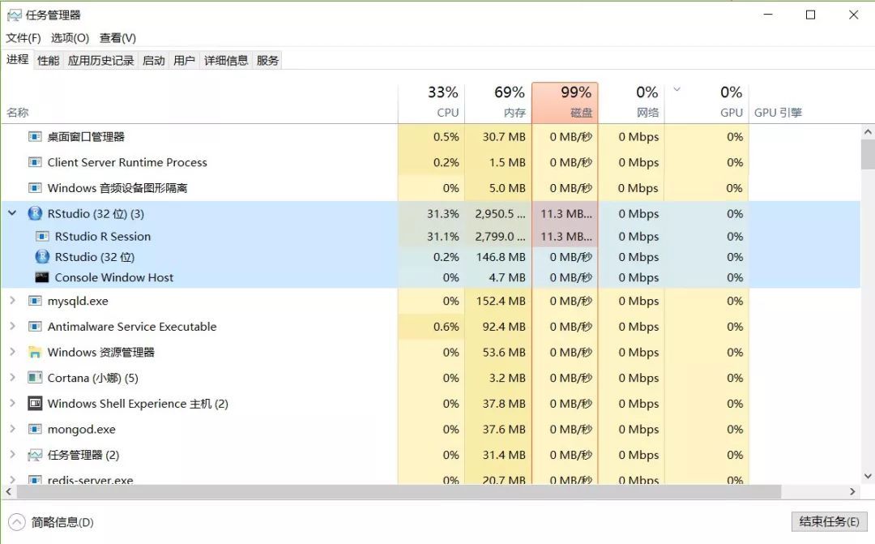Viewport: 875px width, 544px height.
Task: Click the vertical scrollbar up arrow
Action: [868, 132]
